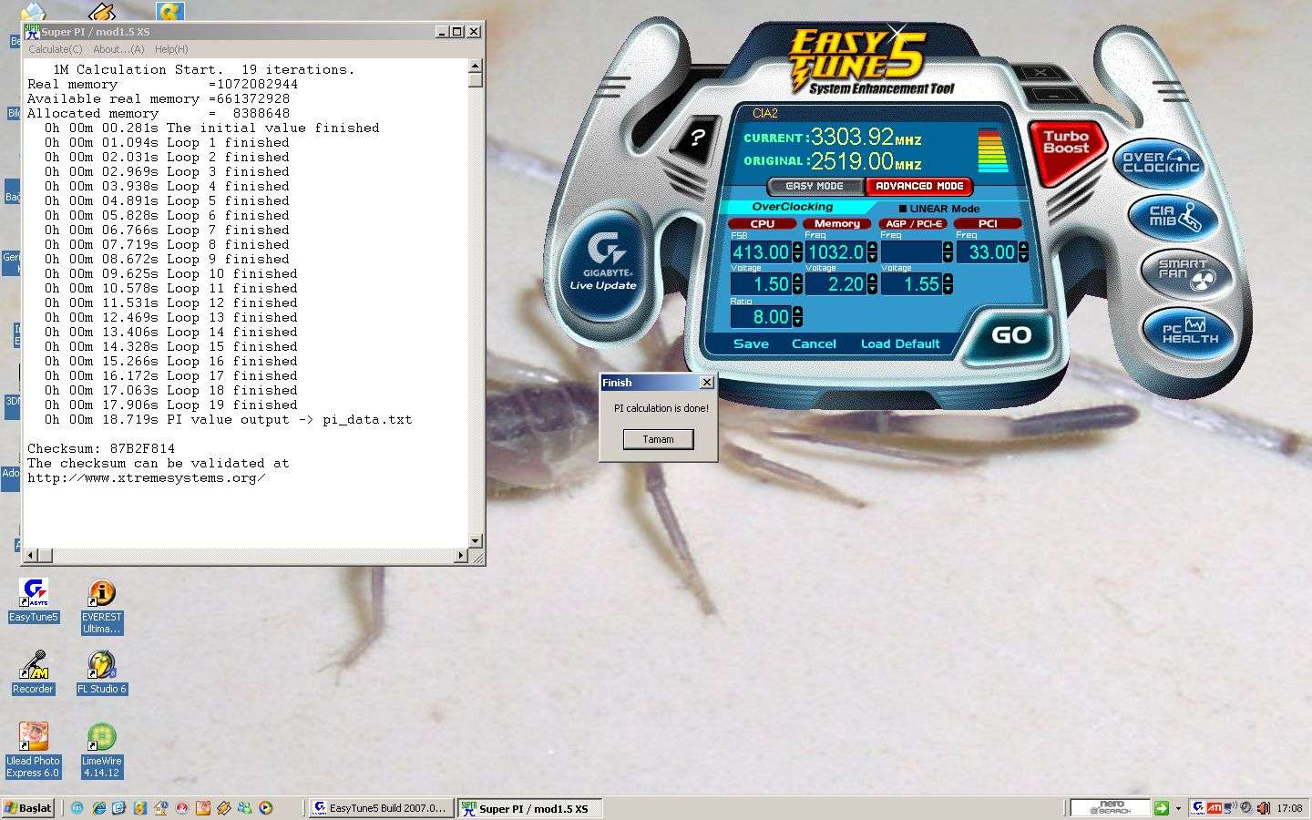Viewport: 1312px width, 820px height.
Task: Launch MSN Messenger from quick launch
Action: click(x=244, y=808)
